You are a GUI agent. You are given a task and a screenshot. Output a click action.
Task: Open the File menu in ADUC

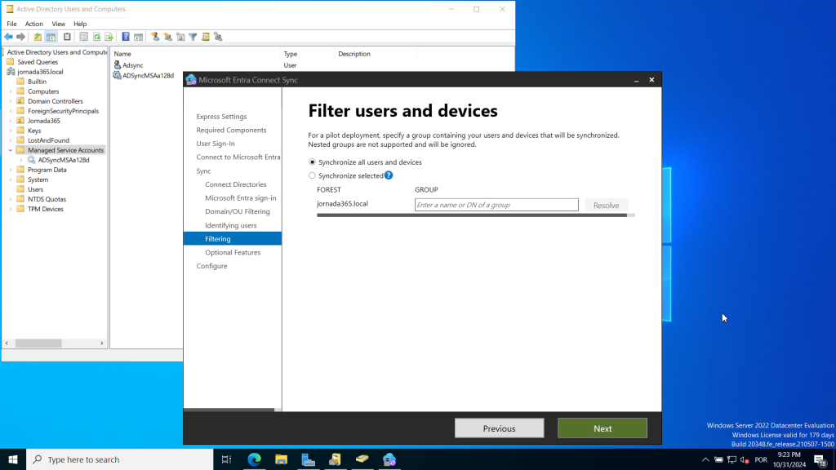point(11,24)
